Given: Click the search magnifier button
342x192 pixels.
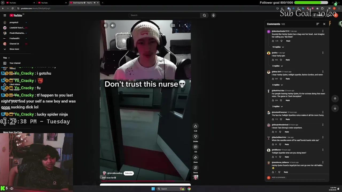Looking at the screenshot, I should point(204,15).
